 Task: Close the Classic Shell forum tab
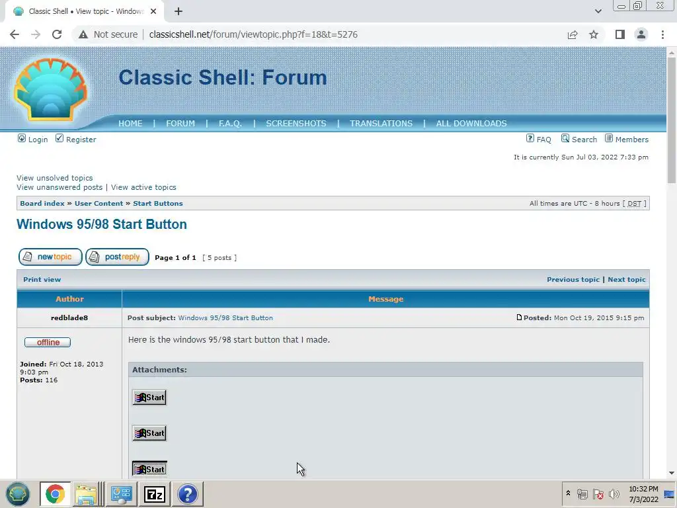coord(153,12)
